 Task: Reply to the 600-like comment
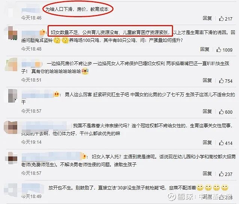pyautogui.click(x=207, y=112)
